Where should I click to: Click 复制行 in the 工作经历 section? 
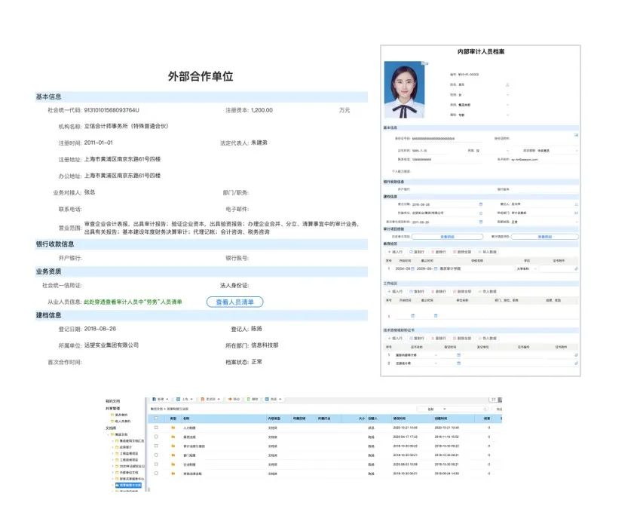(x=419, y=291)
